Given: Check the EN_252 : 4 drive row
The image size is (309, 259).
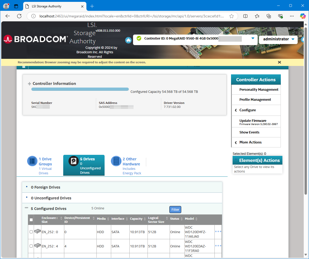Looking at the screenshot, I should point(31,246).
